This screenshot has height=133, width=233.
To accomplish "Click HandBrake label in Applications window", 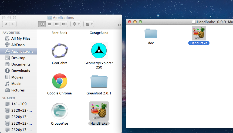I will coord(99,124).
